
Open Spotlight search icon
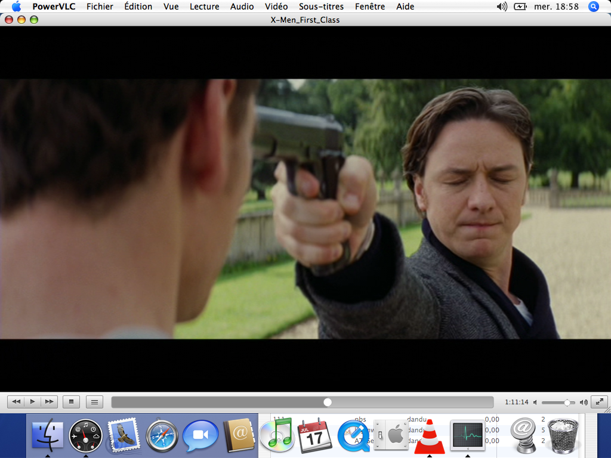tap(594, 7)
